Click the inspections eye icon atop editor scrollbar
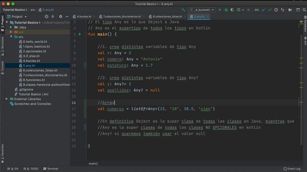Image resolution: width=307 pixels, height=172 pixels. pos(301,21)
